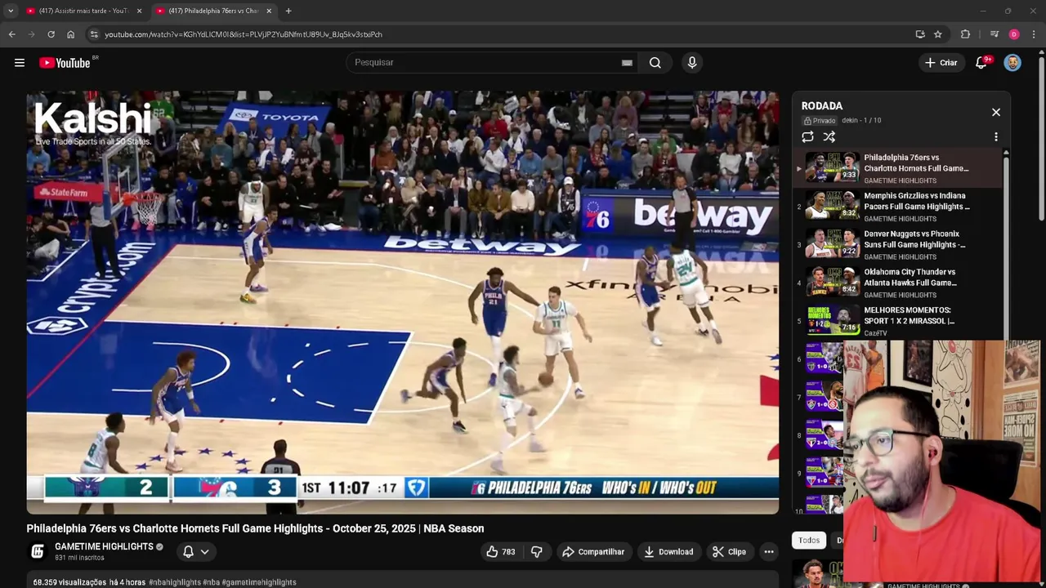The width and height of the screenshot is (1046, 588).
Task: Click the Download button
Action: coord(668,552)
